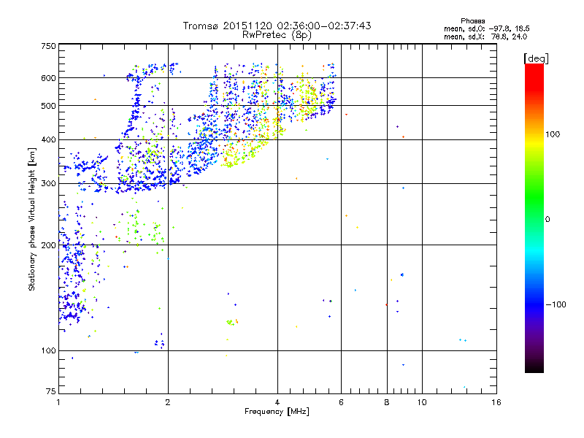Click the '200' height axis tick label
The image size is (584, 438).
48,245
